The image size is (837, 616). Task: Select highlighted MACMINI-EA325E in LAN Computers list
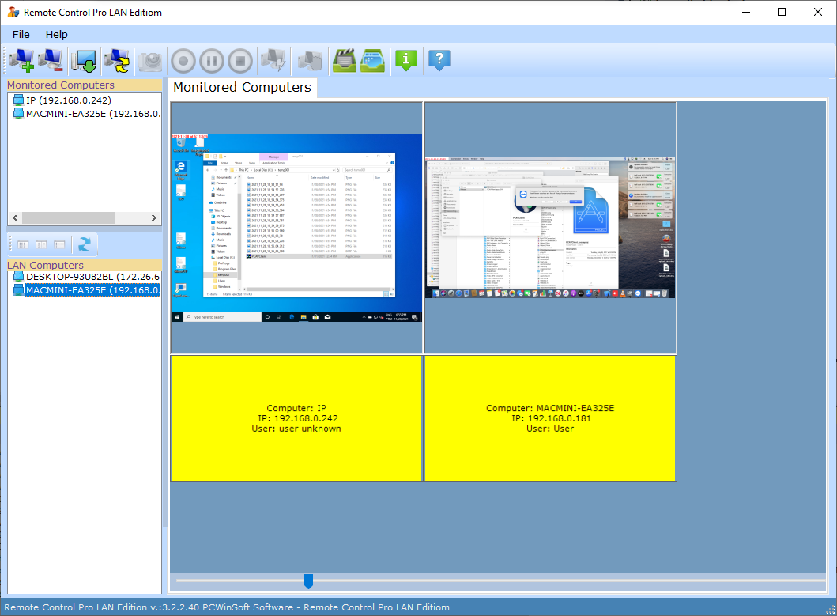pyautogui.click(x=86, y=290)
